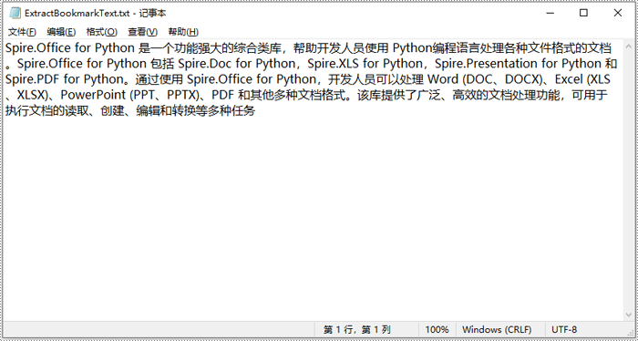This screenshot has height=341, width=638.
Task: Click 第 1 行, 第 1 列 position indicator
Action: [x=357, y=330]
